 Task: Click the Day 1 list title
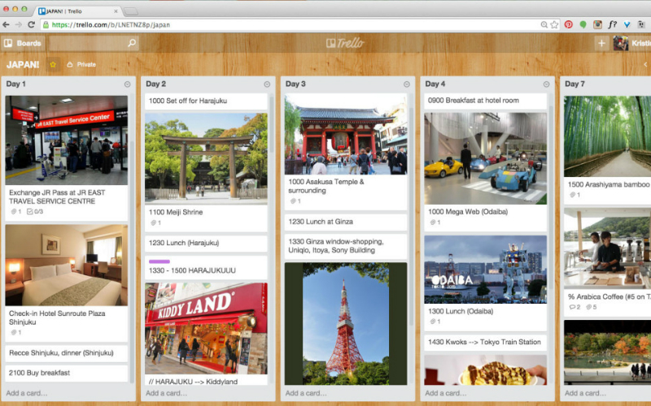coord(15,84)
